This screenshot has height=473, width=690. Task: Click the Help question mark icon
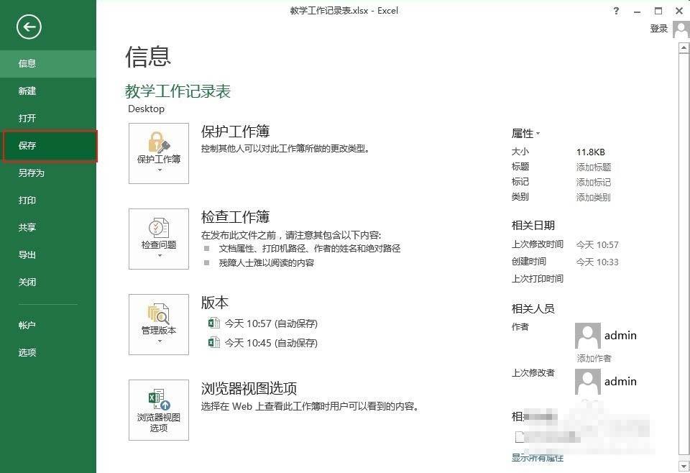click(616, 11)
